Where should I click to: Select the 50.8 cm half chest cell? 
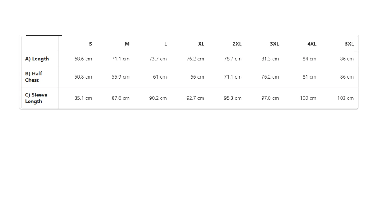(x=83, y=77)
